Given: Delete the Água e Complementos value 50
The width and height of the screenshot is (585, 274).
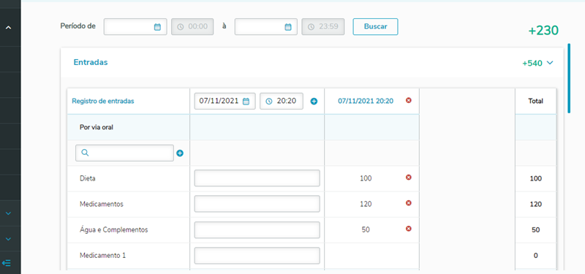Looking at the screenshot, I should coord(409,229).
